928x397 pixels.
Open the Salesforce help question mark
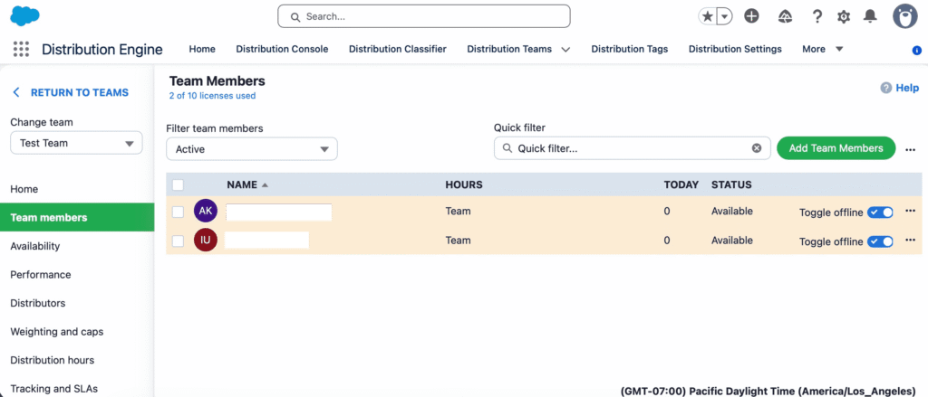point(817,16)
